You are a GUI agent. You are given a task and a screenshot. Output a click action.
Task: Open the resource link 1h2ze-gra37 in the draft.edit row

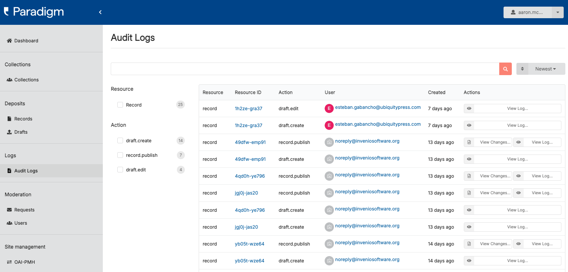pyautogui.click(x=248, y=109)
